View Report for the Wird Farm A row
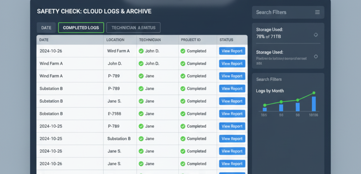This screenshot has height=174, width=361. [232, 51]
